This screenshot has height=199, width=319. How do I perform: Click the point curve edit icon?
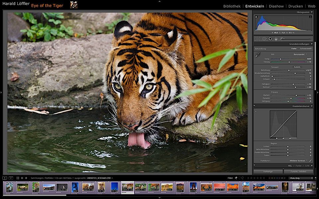(310, 161)
